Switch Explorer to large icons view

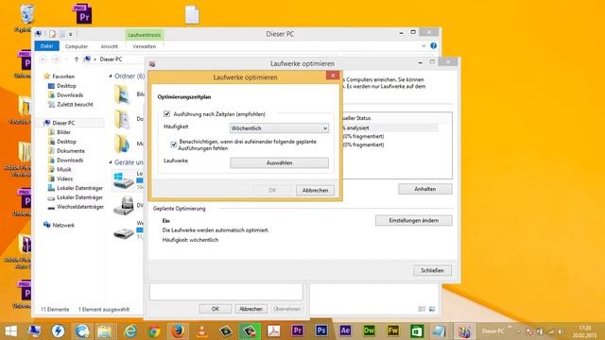point(432,309)
